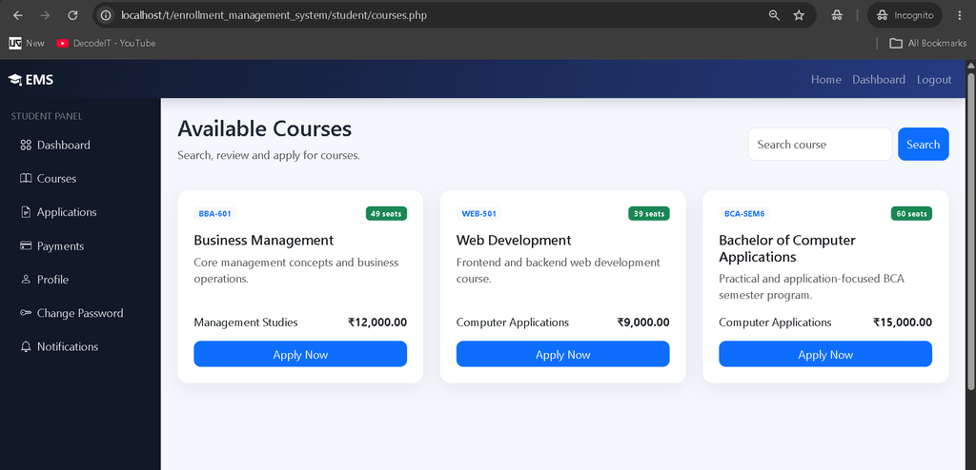Click the 39 seats badge

(x=648, y=214)
